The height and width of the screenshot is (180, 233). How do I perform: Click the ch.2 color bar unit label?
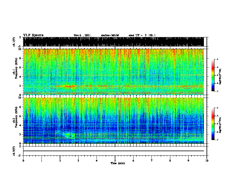220,125
